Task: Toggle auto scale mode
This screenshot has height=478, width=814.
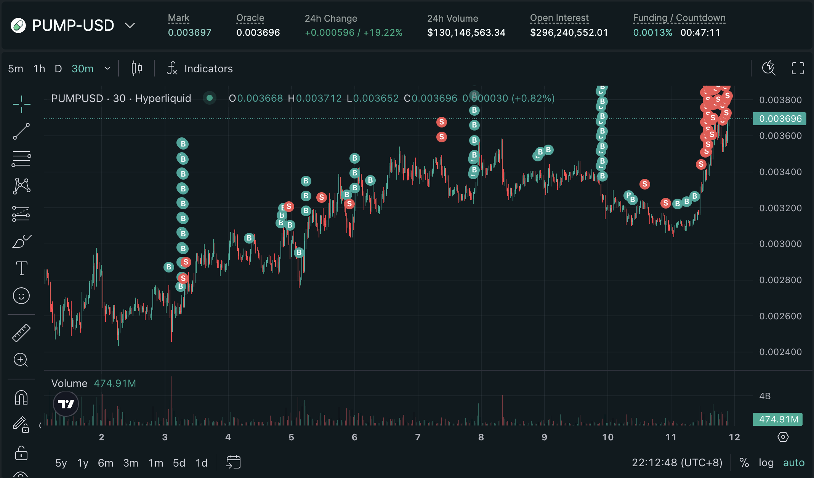Action: coord(794,462)
